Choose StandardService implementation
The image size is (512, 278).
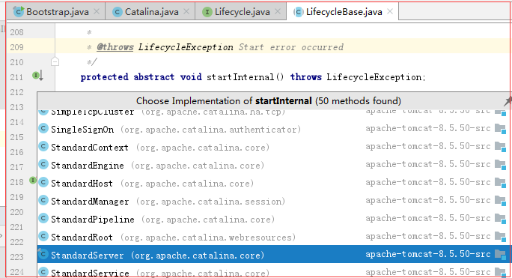(x=274, y=271)
